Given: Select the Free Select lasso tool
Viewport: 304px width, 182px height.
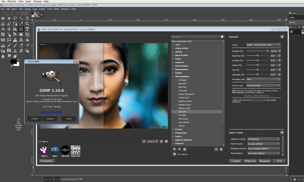Looking at the screenshot, I should pyautogui.click(x=15, y=18).
